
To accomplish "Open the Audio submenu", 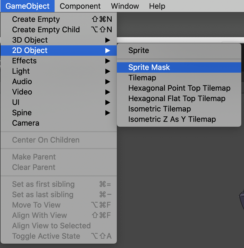I will 22,82.
